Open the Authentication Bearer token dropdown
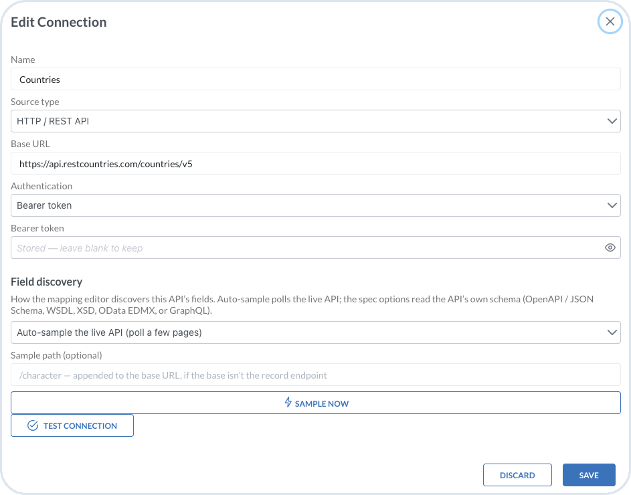Viewport: 631px width, 495px height. coord(316,205)
